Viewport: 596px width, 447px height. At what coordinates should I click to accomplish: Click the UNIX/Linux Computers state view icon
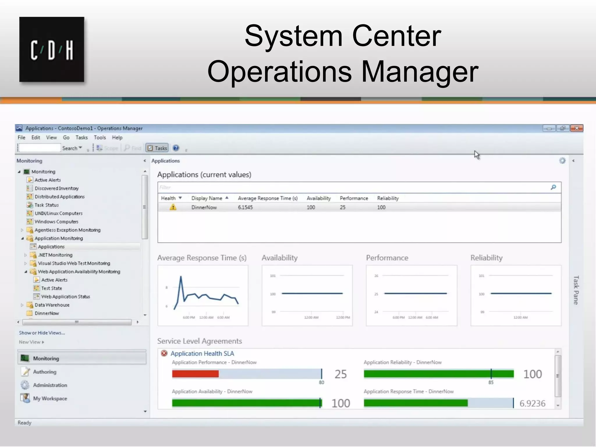30,213
